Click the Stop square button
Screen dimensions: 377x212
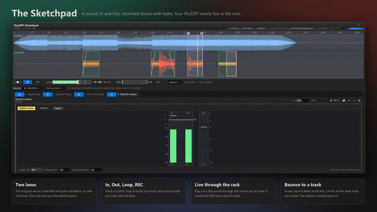tap(18, 82)
